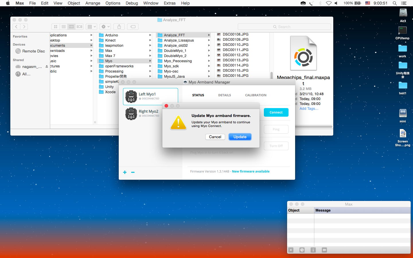Eject the nagasm shared device

(x=47, y=67)
